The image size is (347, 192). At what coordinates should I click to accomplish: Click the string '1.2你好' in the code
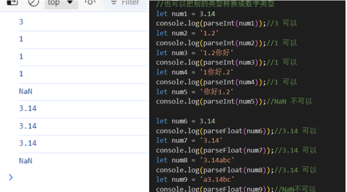(217, 53)
